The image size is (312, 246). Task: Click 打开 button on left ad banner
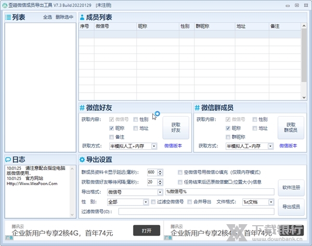[147, 230]
